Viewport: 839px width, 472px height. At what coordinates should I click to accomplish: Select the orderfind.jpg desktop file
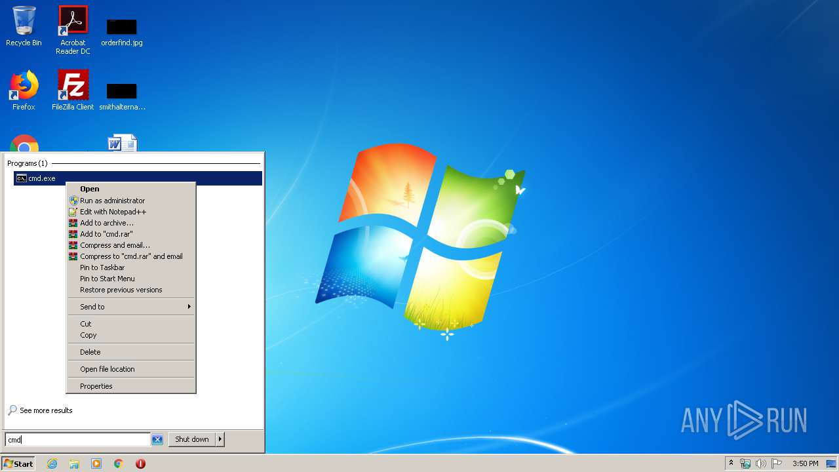122,32
